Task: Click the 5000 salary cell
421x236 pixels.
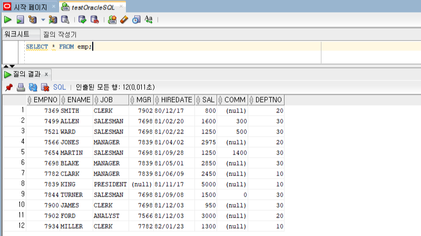Action: (206, 184)
